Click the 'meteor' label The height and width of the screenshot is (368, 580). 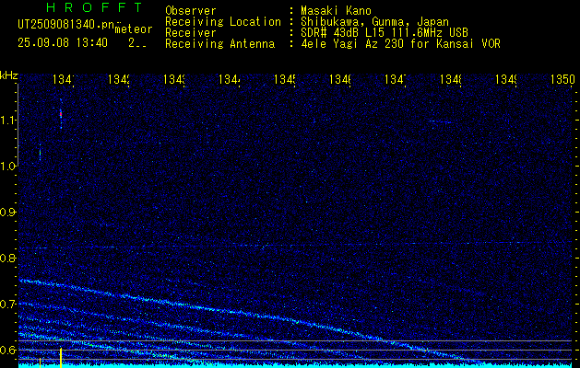point(133,29)
